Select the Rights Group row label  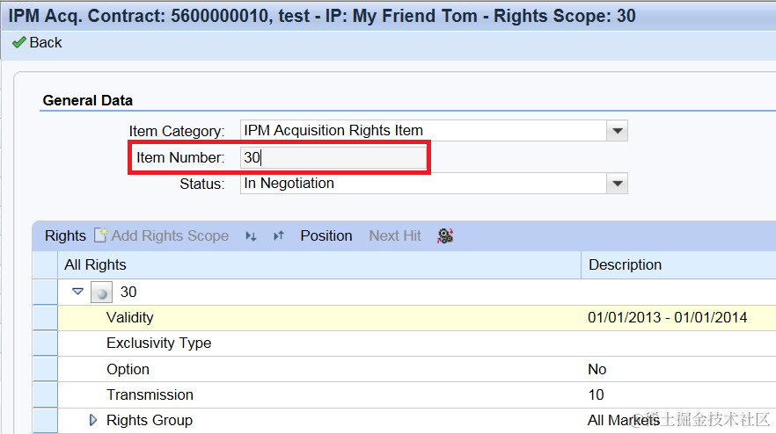click(150, 420)
